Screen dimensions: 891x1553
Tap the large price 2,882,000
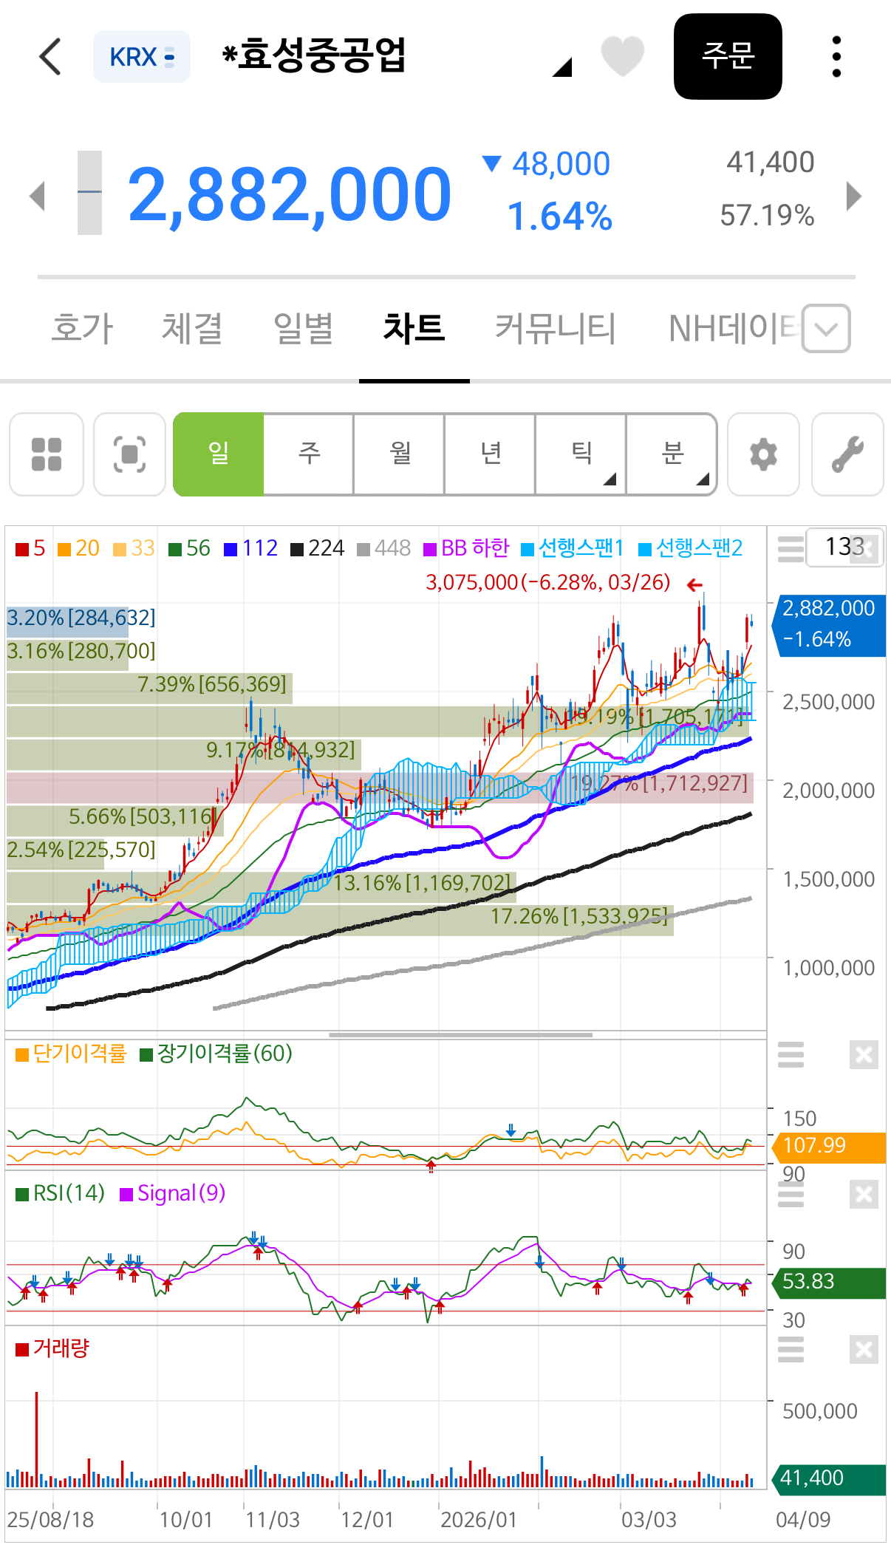tap(289, 195)
